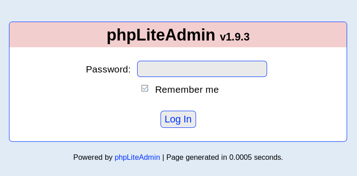This screenshot has width=357, height=176.
Task: Follow the blue phpLiteAdmin hyperlink
Action: tap(137, 157)
